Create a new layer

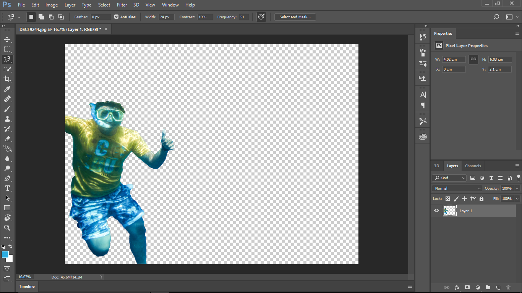498,287
